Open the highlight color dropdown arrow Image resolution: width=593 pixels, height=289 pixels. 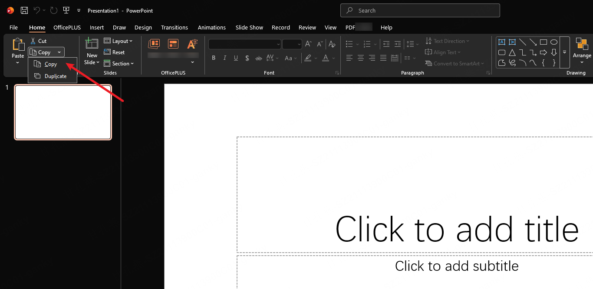click(316, 58)
